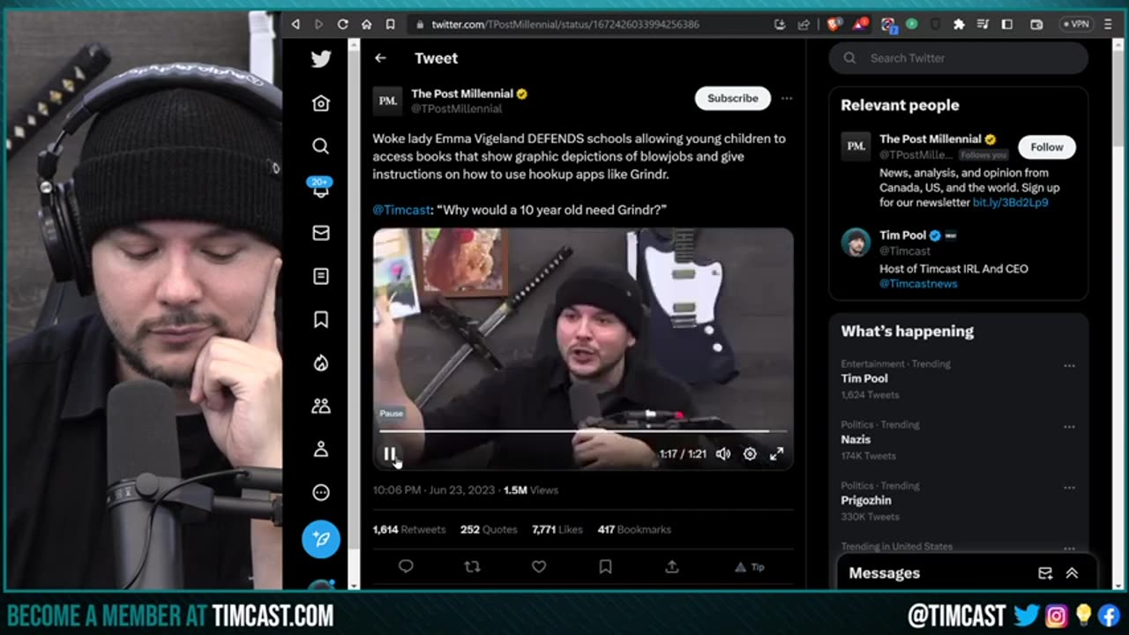Image resolution: width=1129 pixels, height=635 pixels.
Task: Start a new message from the Messages drawer
Action: 1045,573
